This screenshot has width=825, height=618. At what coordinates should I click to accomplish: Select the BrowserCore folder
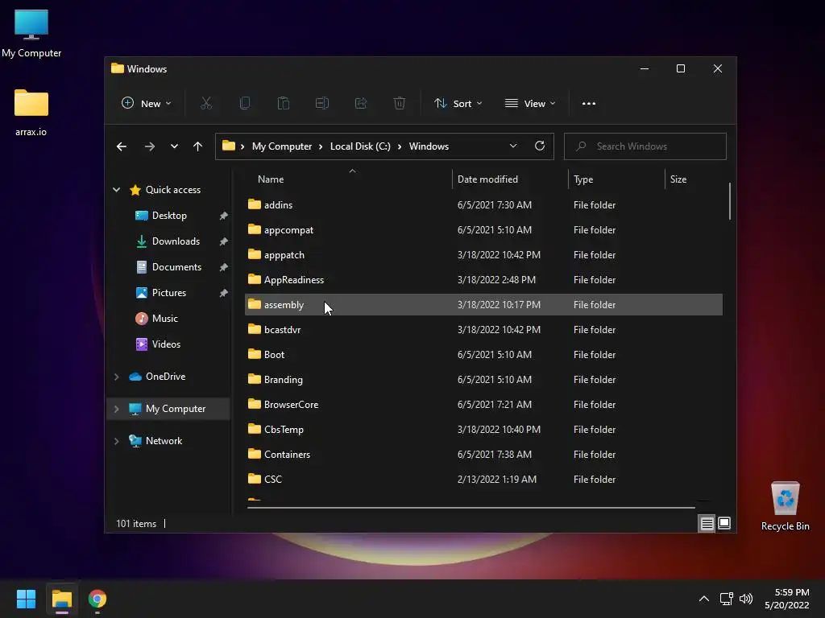(x=483, y=405)
